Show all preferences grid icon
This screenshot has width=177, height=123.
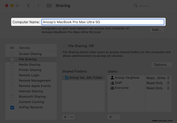tap(49, 6)
